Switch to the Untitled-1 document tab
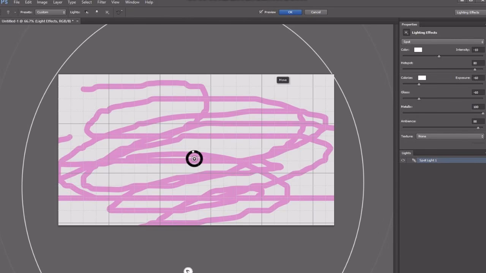This screenshot has height=273, width=486. [x=37, y=21]
